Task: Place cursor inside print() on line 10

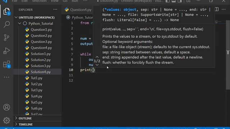Action: point(93,70)
